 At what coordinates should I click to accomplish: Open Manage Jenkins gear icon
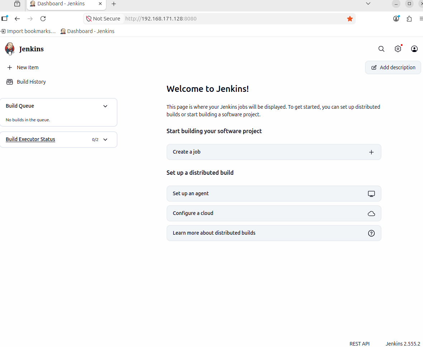coord(398,49)
